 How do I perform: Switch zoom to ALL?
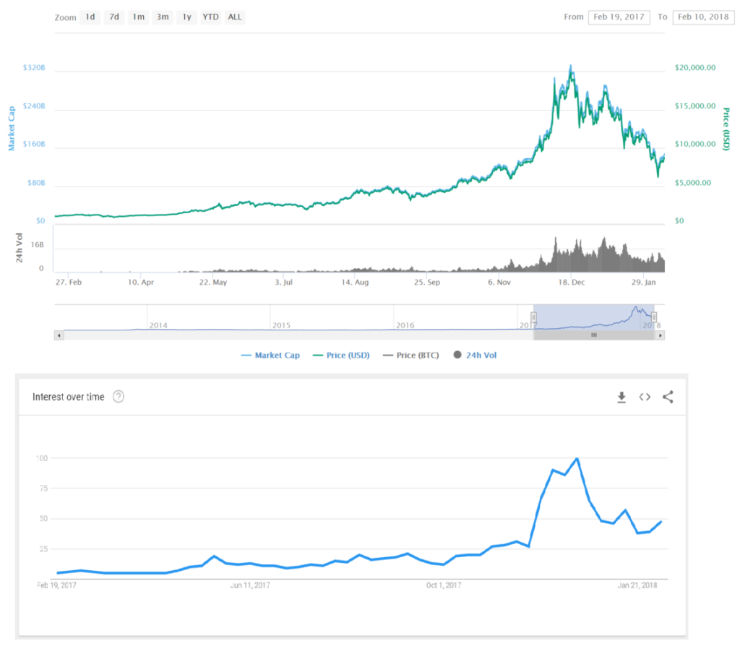[235, 17]
